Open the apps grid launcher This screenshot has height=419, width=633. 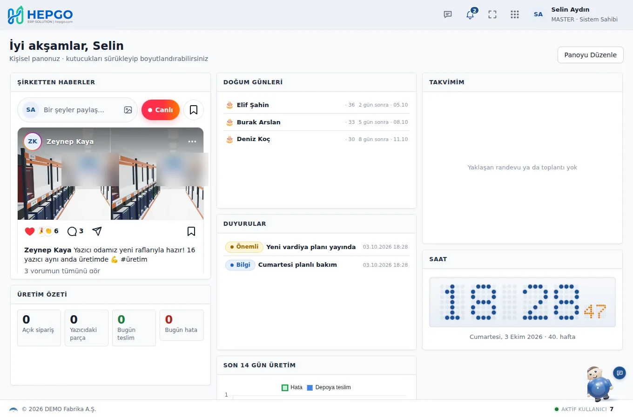click(514, 14)
